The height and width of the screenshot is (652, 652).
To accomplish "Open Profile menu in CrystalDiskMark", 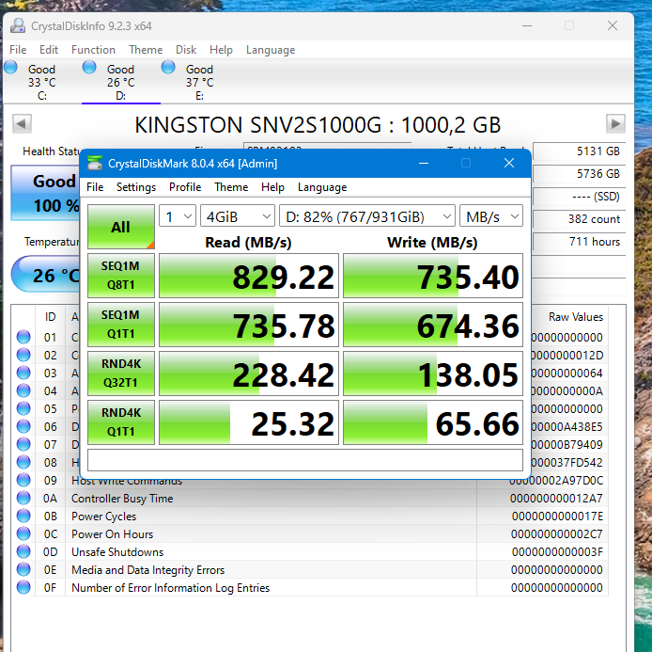I will (185, 187).
